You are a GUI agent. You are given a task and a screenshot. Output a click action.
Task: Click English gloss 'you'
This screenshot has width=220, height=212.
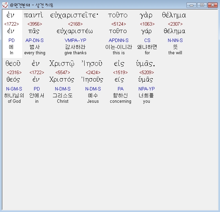(146, 101)
